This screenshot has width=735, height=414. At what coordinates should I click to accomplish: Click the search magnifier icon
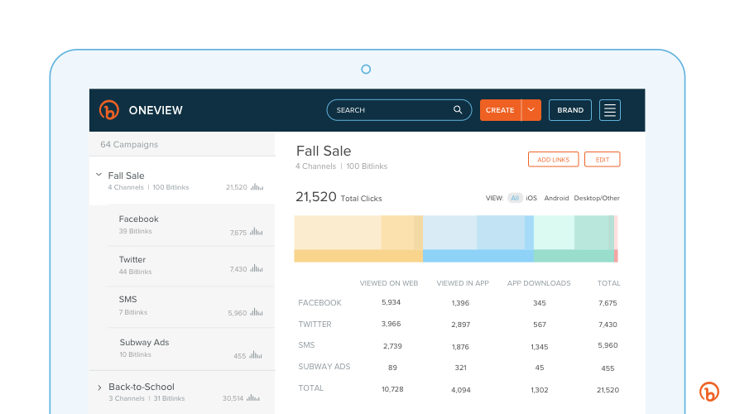coord(458,110)
